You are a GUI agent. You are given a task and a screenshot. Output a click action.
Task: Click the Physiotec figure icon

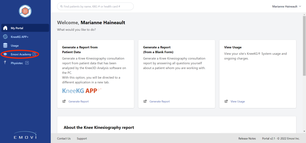click(5, 63)
